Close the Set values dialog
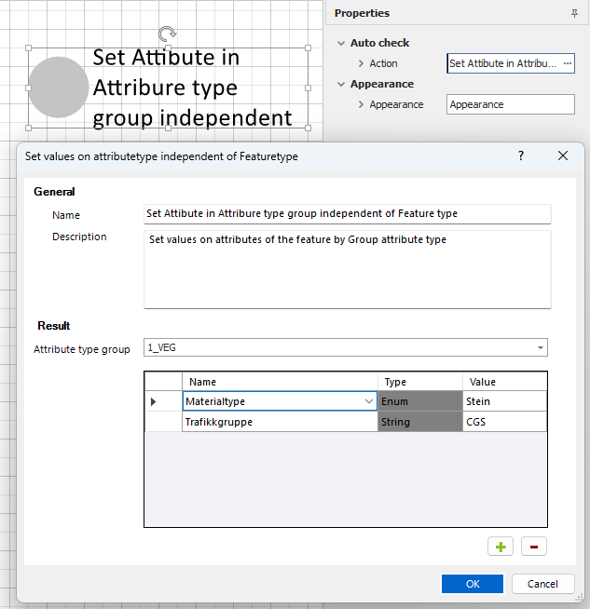 (562, 156)
